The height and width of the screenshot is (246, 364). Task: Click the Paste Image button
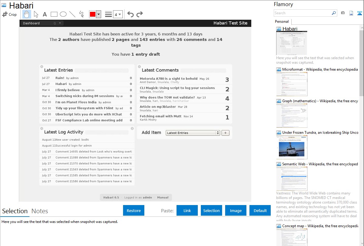[235, 211]
